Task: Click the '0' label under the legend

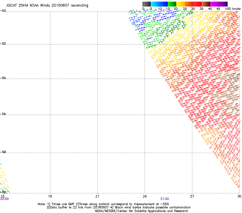Action: click(143, 9)
